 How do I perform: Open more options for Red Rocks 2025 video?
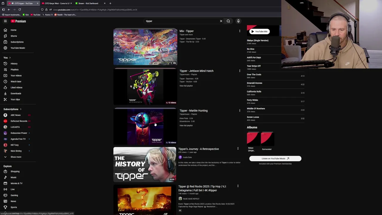[x=238, y=186]
